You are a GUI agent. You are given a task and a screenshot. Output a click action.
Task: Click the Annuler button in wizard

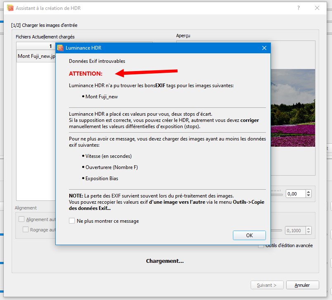(302, 285)
